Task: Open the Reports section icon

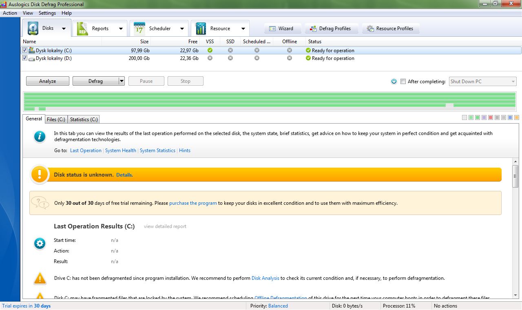Action: coord(83,29)
